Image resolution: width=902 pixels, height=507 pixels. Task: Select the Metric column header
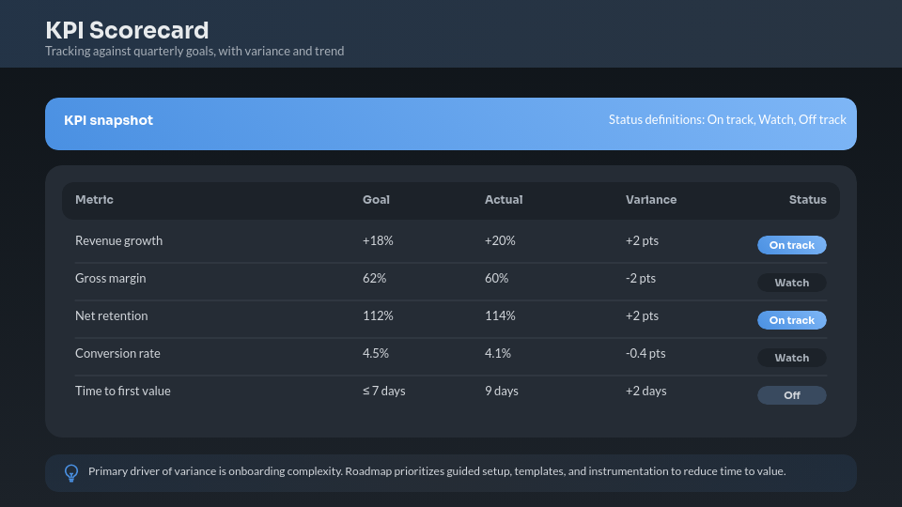pos(94,200)
